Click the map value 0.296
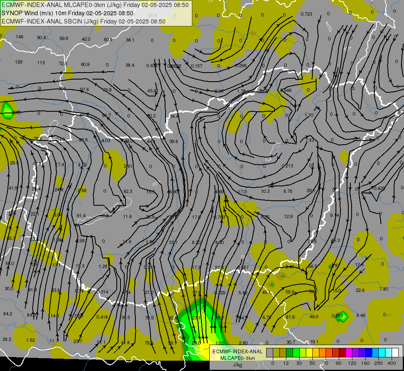Screen dimensions: 404x371 (x=241, y=66)
